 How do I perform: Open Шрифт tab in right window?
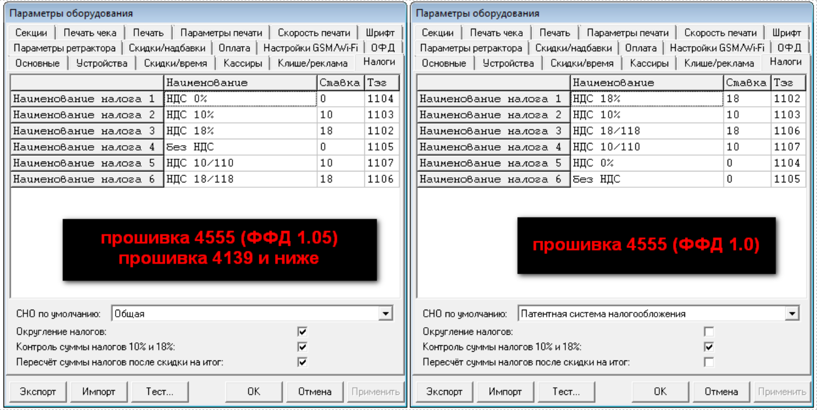pos(786,33)
